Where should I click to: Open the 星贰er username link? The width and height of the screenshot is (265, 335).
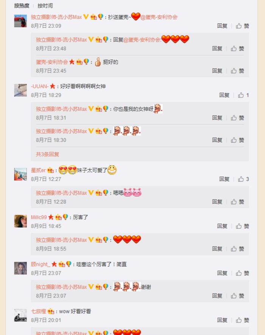[x=38, y=170]
